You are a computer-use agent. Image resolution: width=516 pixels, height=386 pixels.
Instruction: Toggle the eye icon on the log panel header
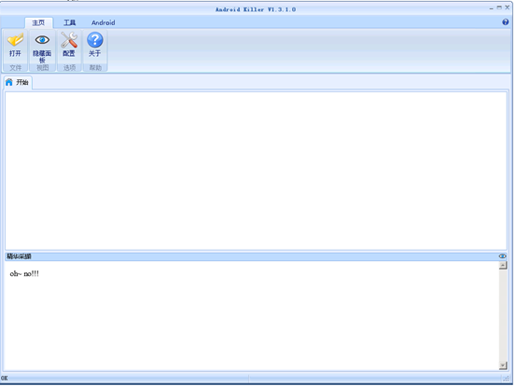(x=503, y=256)
